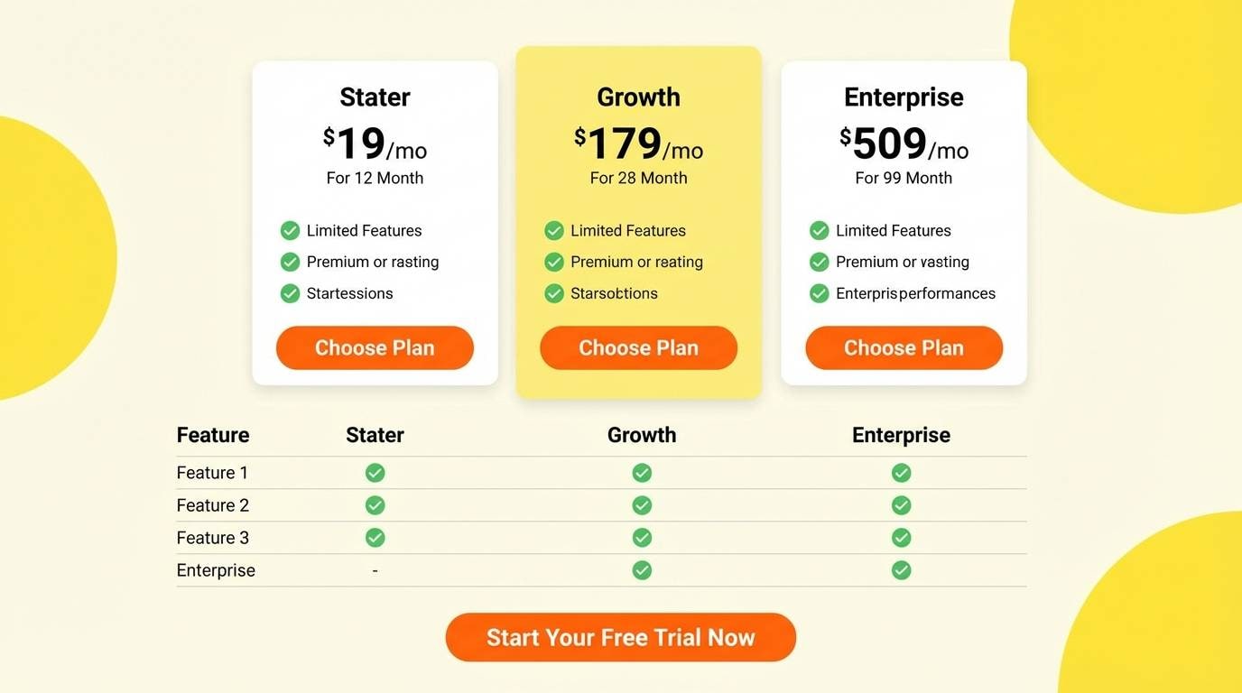Click the Feature 1 row label
This screenshot has height=693, width=1242.
(x=212, y=472)
